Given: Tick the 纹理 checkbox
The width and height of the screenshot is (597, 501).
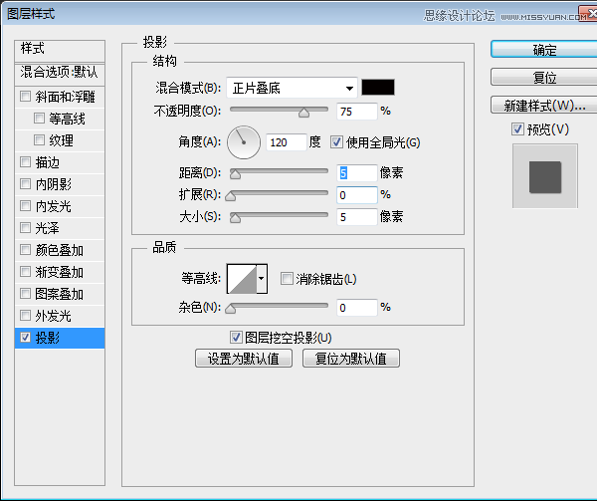Looking at the screenshot, I should [39, 139].
